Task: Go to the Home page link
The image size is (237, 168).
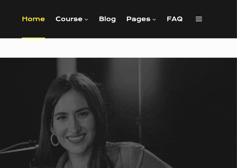Action: [33, 19]
